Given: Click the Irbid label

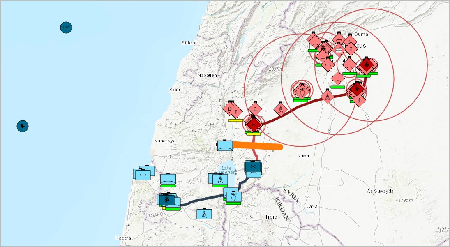Looking at the screenshot, I should click(272, 217).
